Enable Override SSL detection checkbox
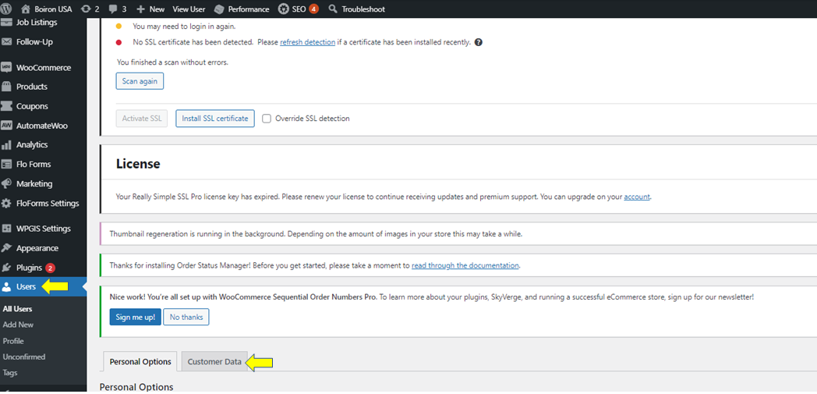This screenshot has width=817, height=394. pos(267,119)
